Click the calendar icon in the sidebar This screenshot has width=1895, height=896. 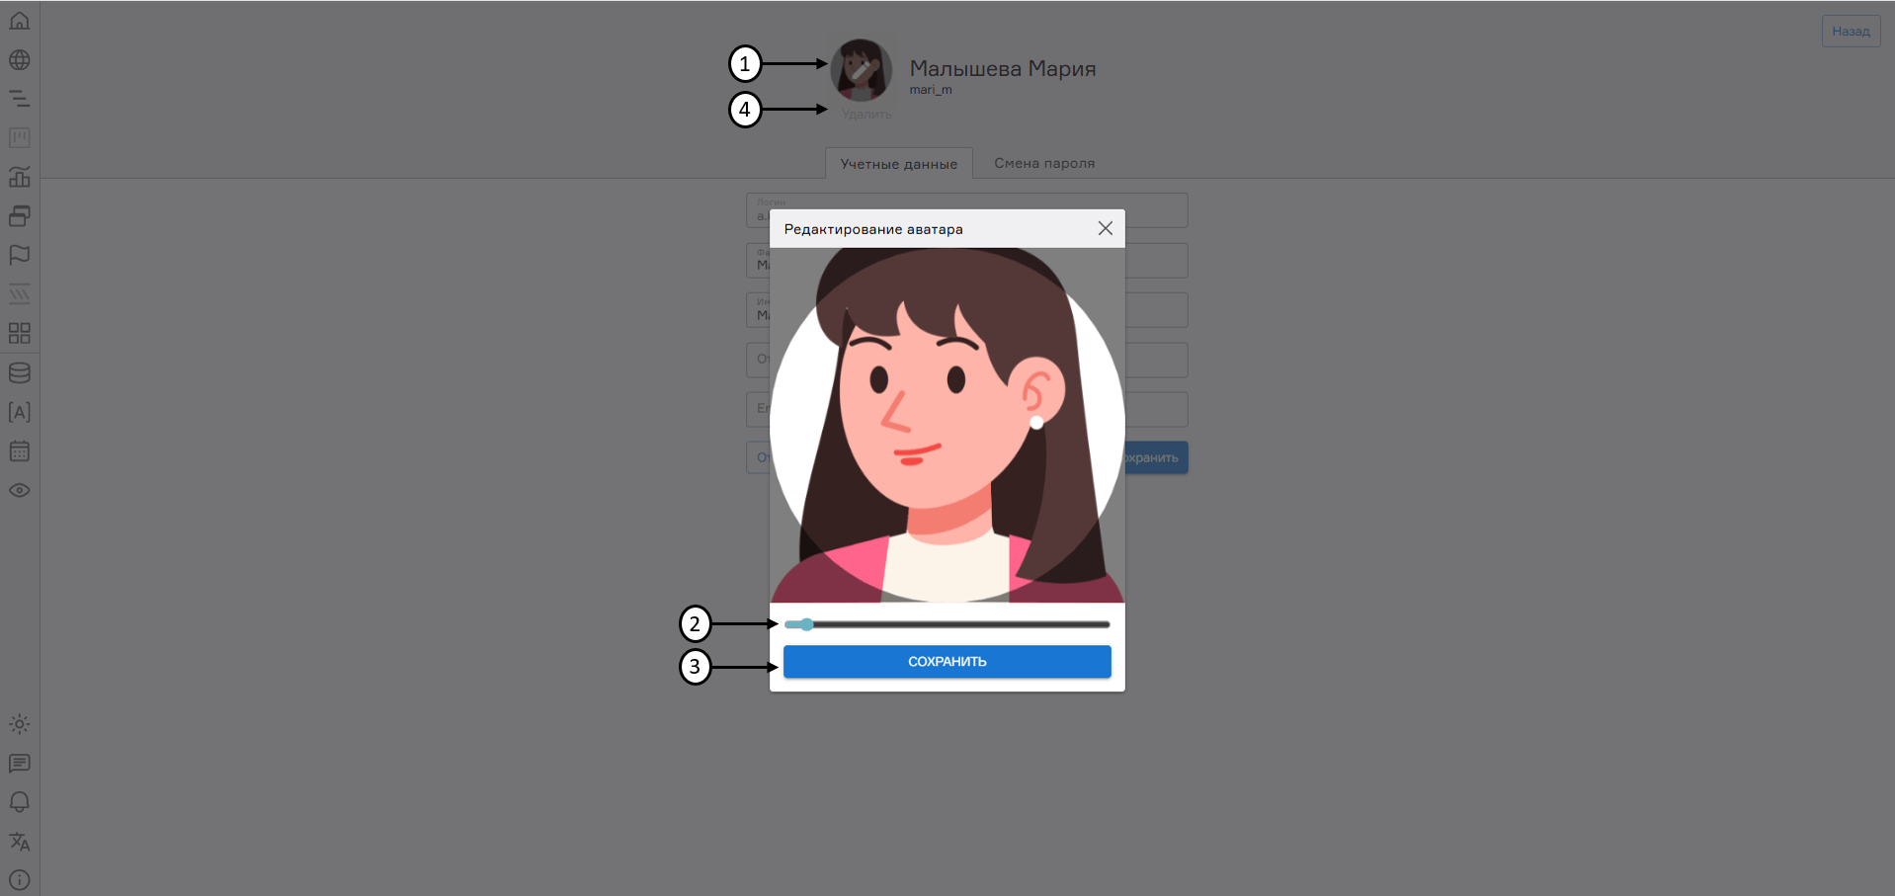click(x=20, y=451)
